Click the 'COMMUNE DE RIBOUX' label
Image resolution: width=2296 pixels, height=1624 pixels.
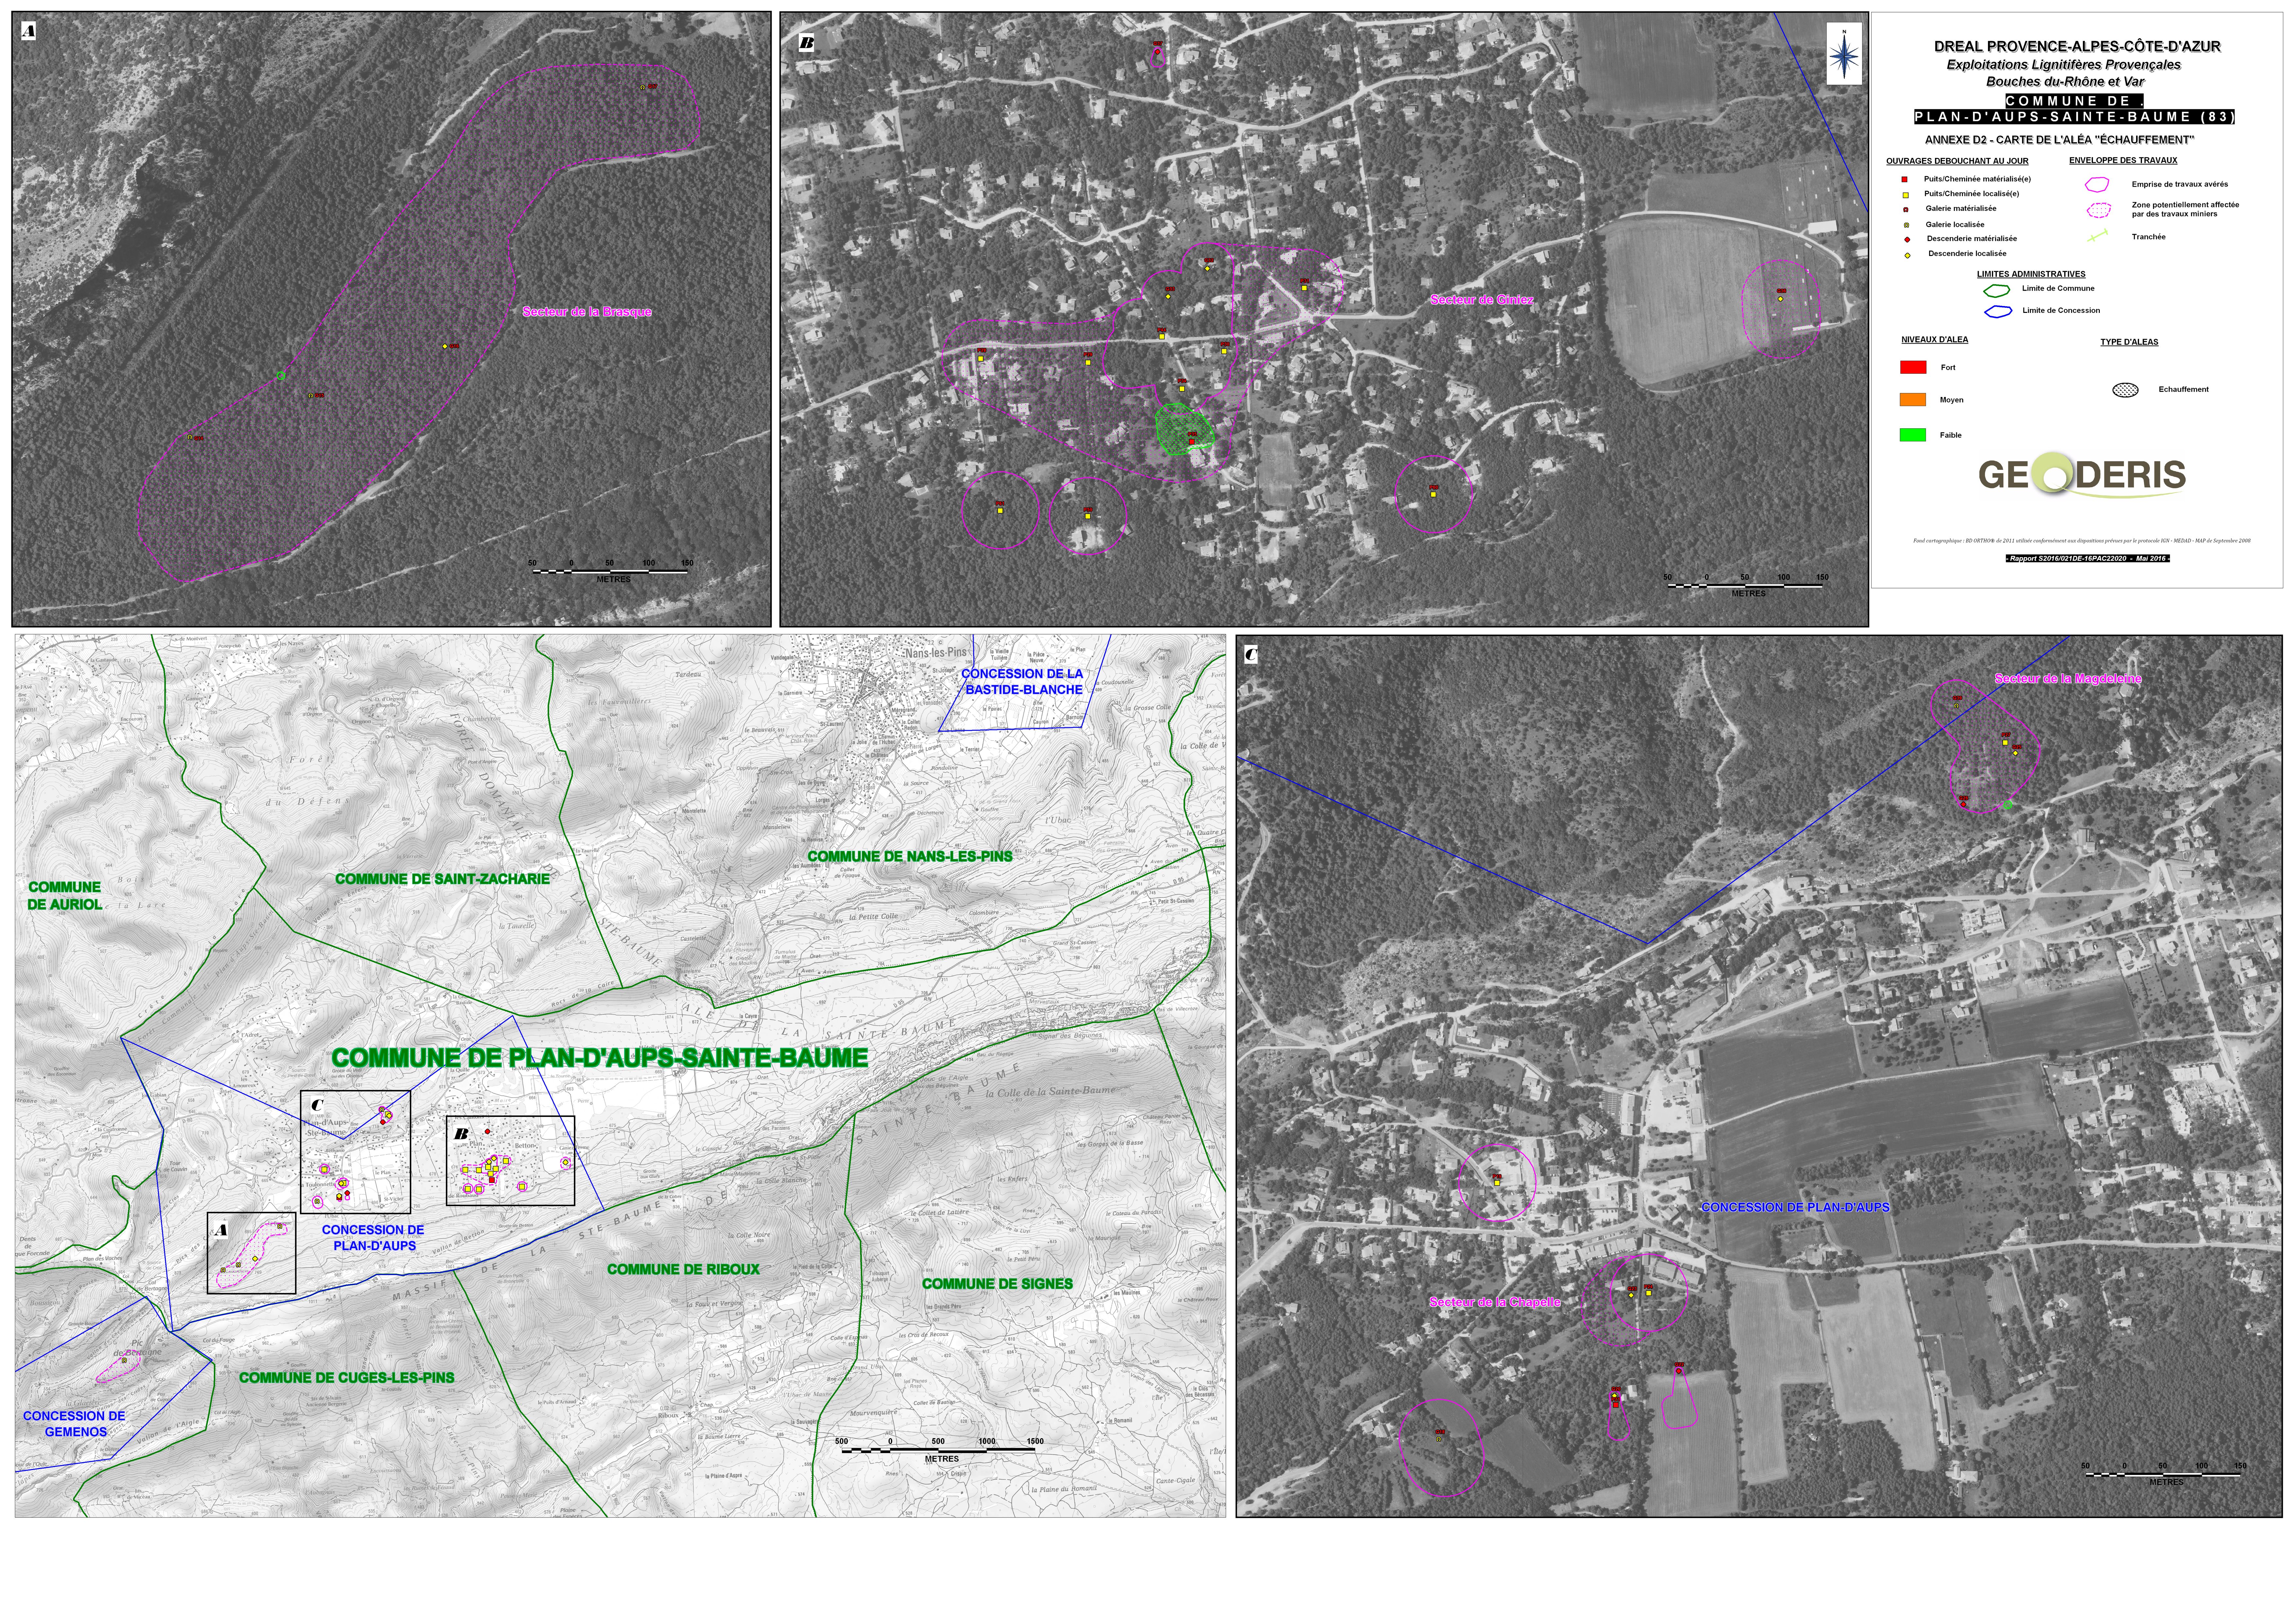pyautogui.click(x=683, y=1270)
